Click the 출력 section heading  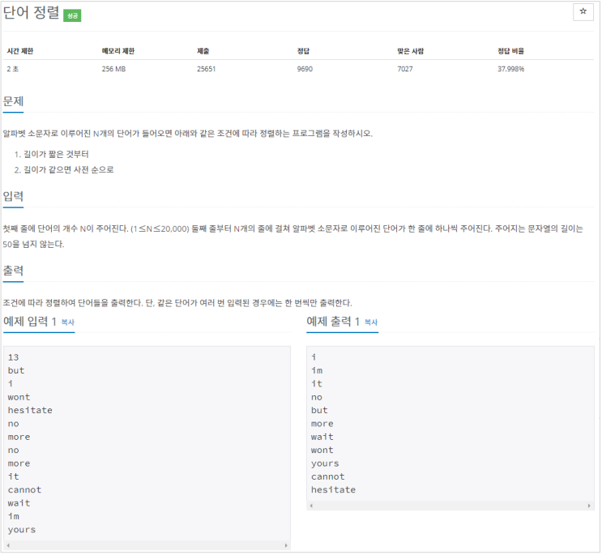[13, 271]
